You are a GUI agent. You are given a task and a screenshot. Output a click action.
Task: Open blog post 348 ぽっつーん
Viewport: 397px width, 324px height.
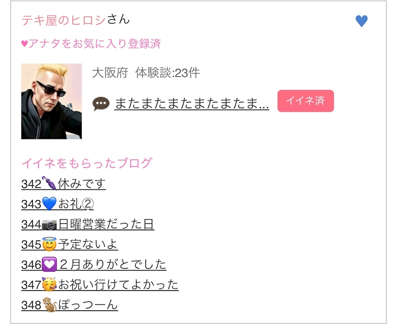pos(69,305)
